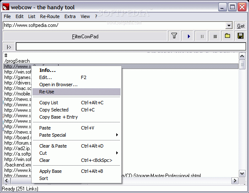Select the http://mac. list entry
This screenshot has height=193, width=249.
click(18, 88)
